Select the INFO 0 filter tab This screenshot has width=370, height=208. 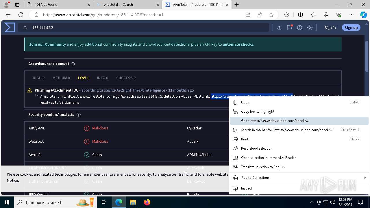tap(102, 78)
